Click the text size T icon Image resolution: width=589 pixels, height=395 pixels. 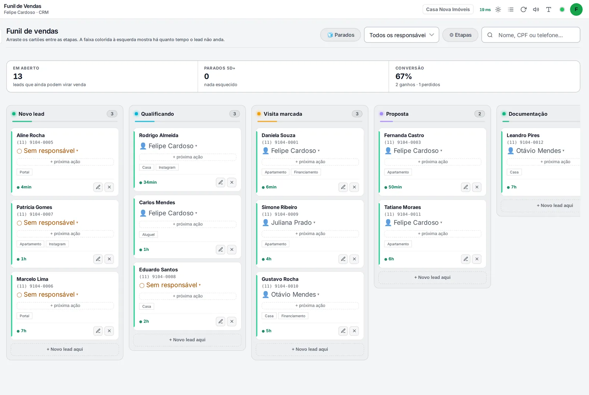(549, 10)
